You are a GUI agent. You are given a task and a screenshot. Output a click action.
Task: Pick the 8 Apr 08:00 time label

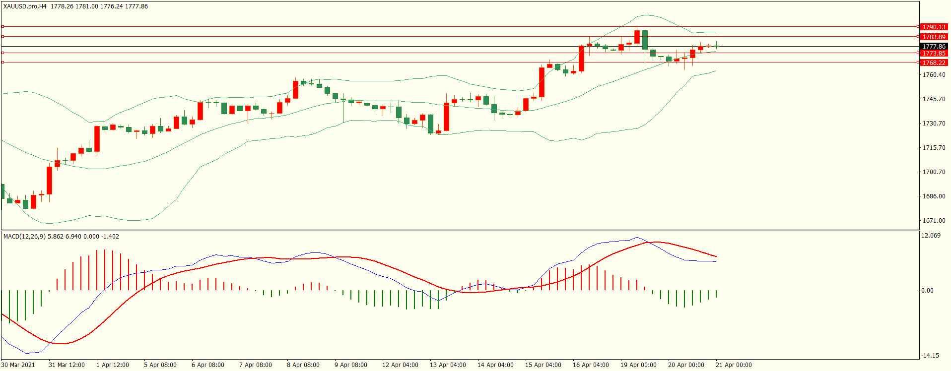pos(303,365)
